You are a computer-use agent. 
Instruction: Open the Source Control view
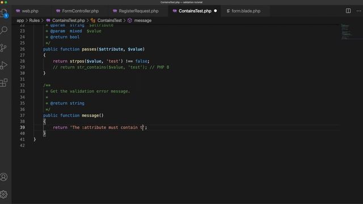click(4, 48)
